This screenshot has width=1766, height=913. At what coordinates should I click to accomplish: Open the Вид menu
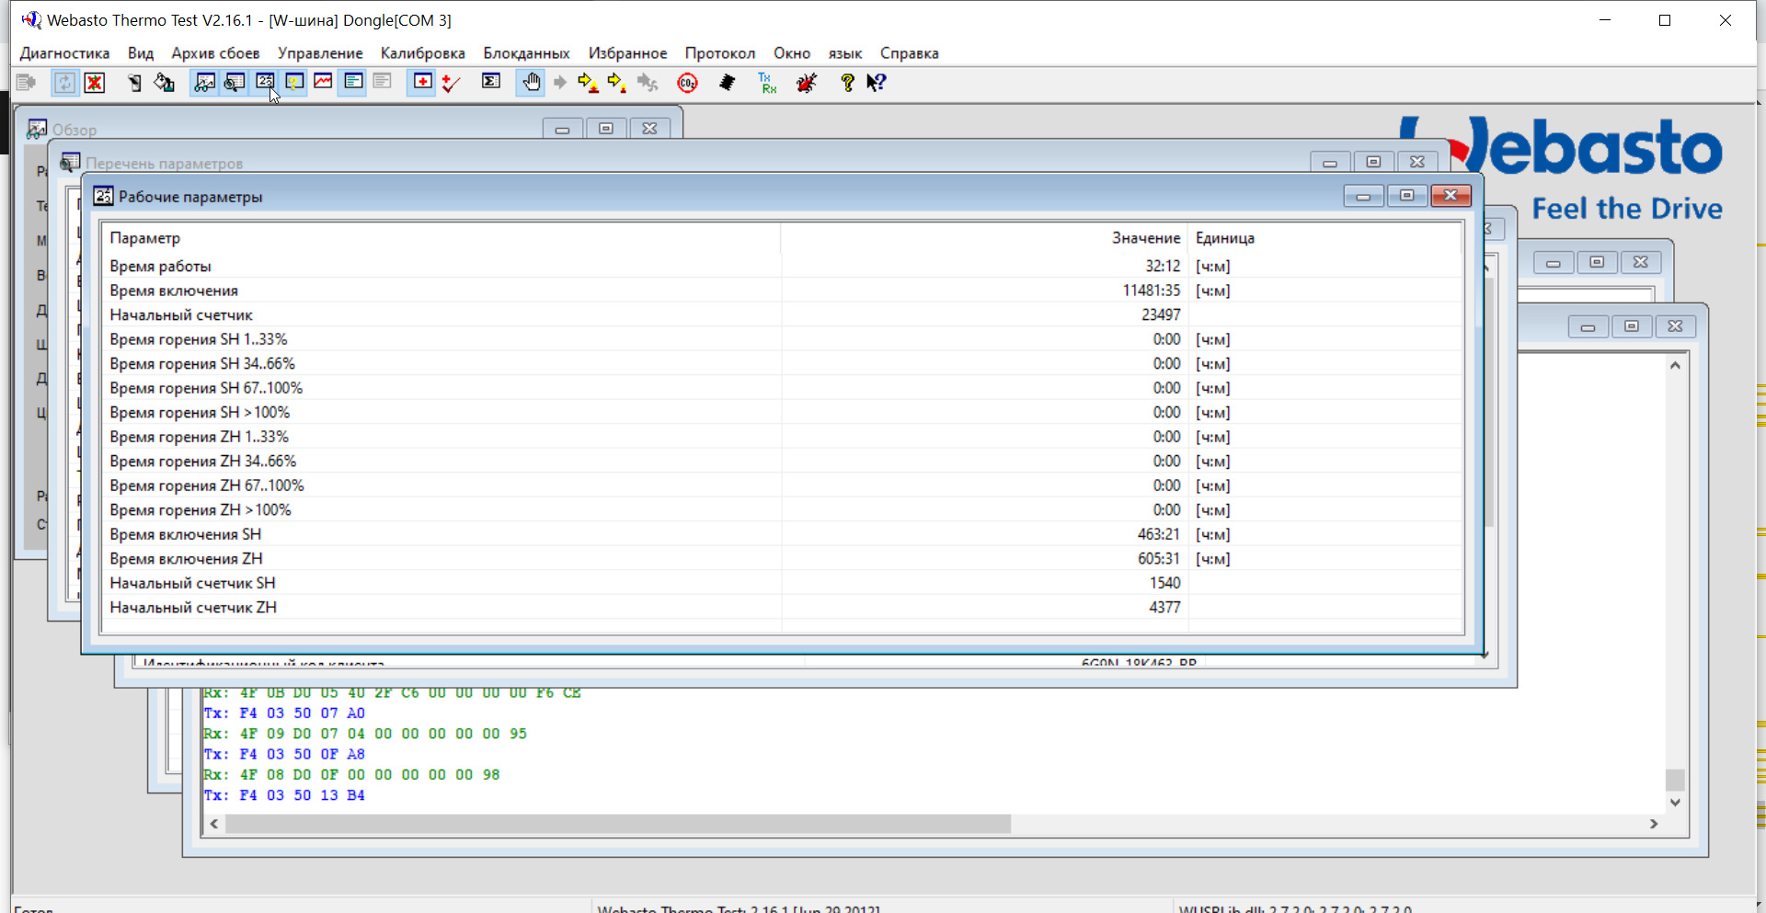point(141,53)
